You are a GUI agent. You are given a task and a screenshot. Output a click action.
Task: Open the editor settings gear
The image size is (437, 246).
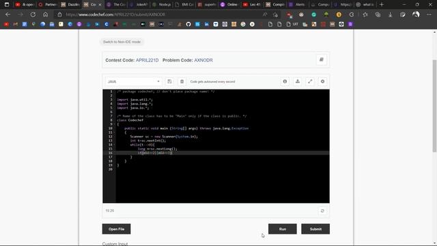click(x=322, y=81)
